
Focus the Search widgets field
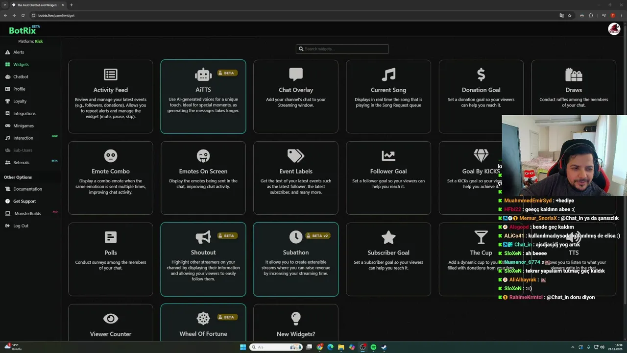point(342,49)
